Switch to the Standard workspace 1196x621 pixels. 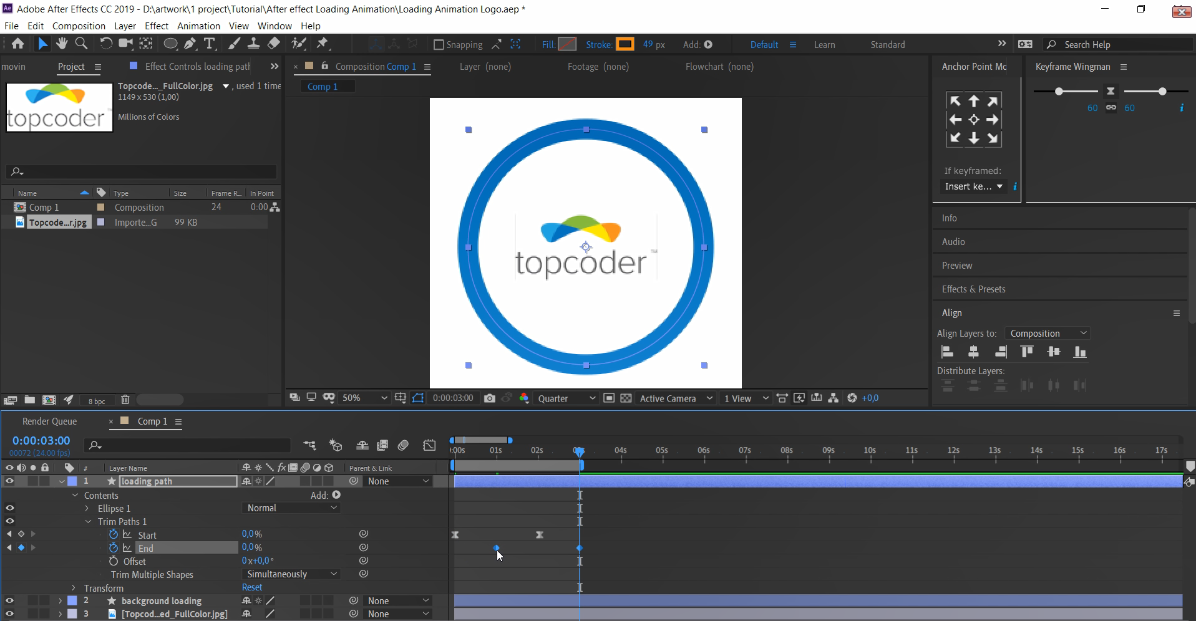click(x=887, y=44)
